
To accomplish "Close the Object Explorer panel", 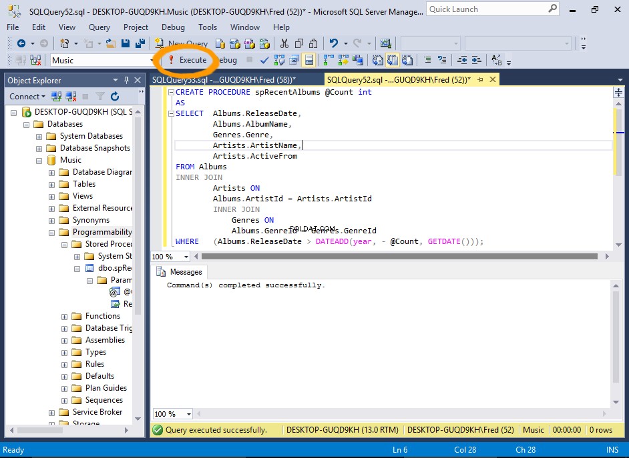I will pos(138,80).
